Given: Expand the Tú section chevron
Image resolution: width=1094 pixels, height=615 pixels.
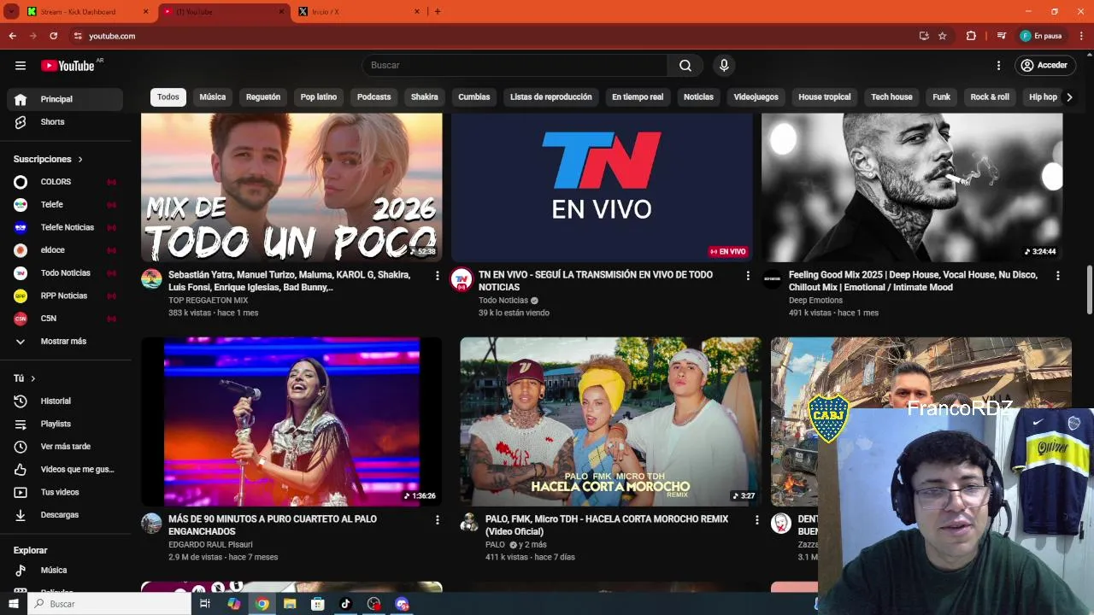Looking at the screenshot, I should pos(33,378).
